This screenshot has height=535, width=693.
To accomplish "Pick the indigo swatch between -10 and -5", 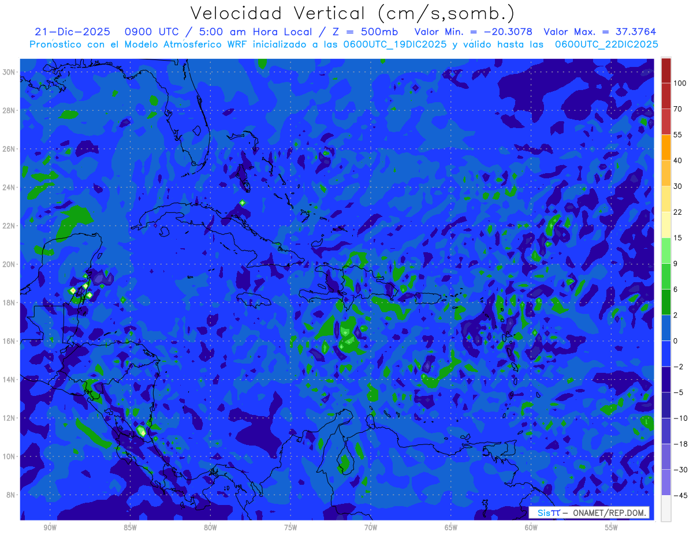I will tap(666, 405).
